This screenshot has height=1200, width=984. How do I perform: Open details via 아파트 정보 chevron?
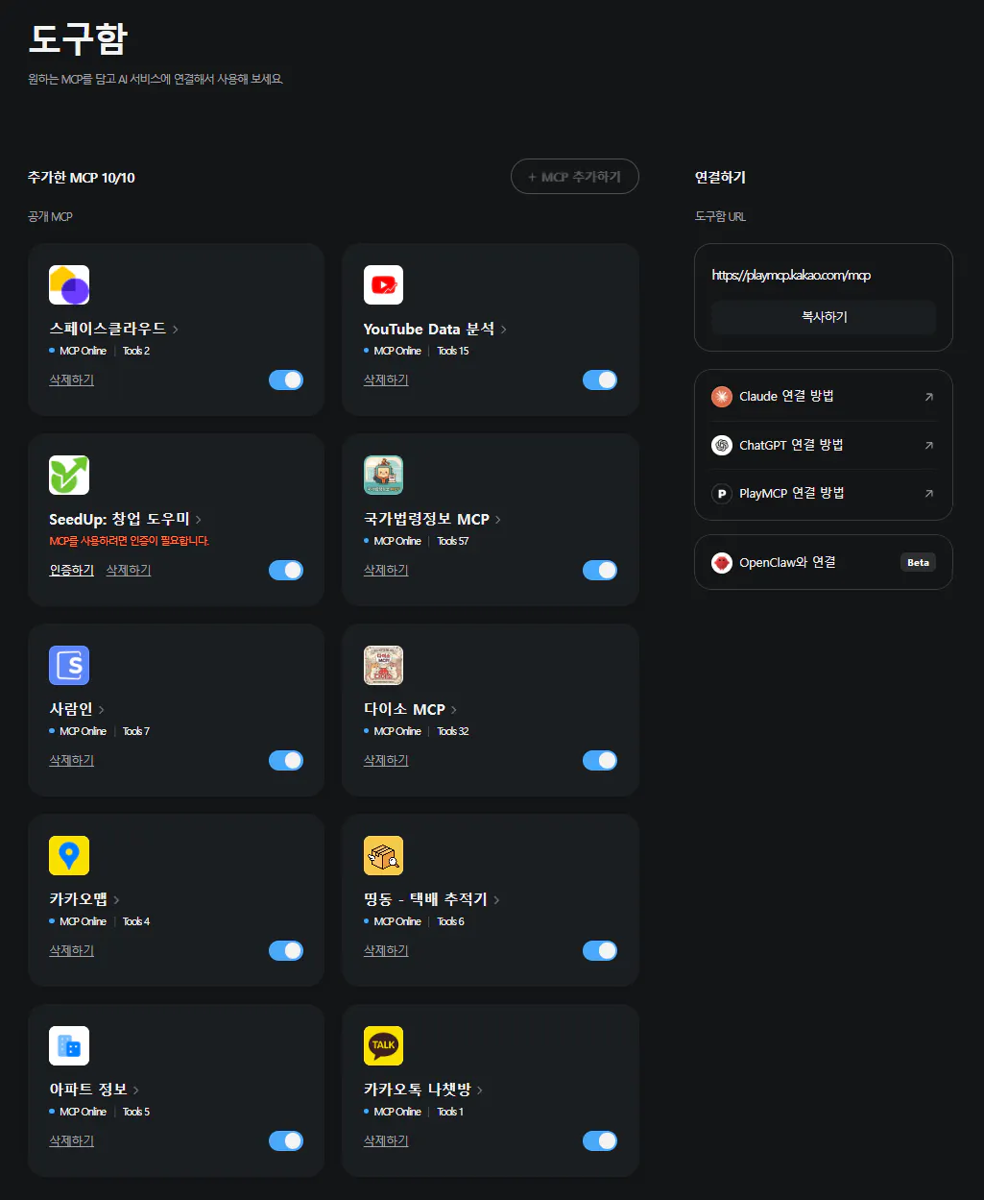pyautogui.click(x=136, y=1090)
